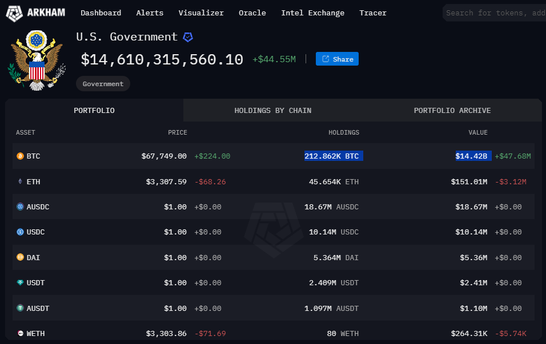Click the 5.364M DAI holdings
This screenshot has height=344, width=546.
coord(336,258)
